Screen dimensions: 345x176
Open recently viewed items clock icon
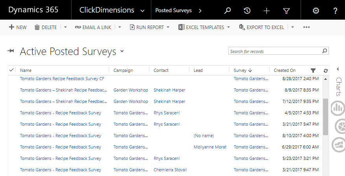[247, 10]
